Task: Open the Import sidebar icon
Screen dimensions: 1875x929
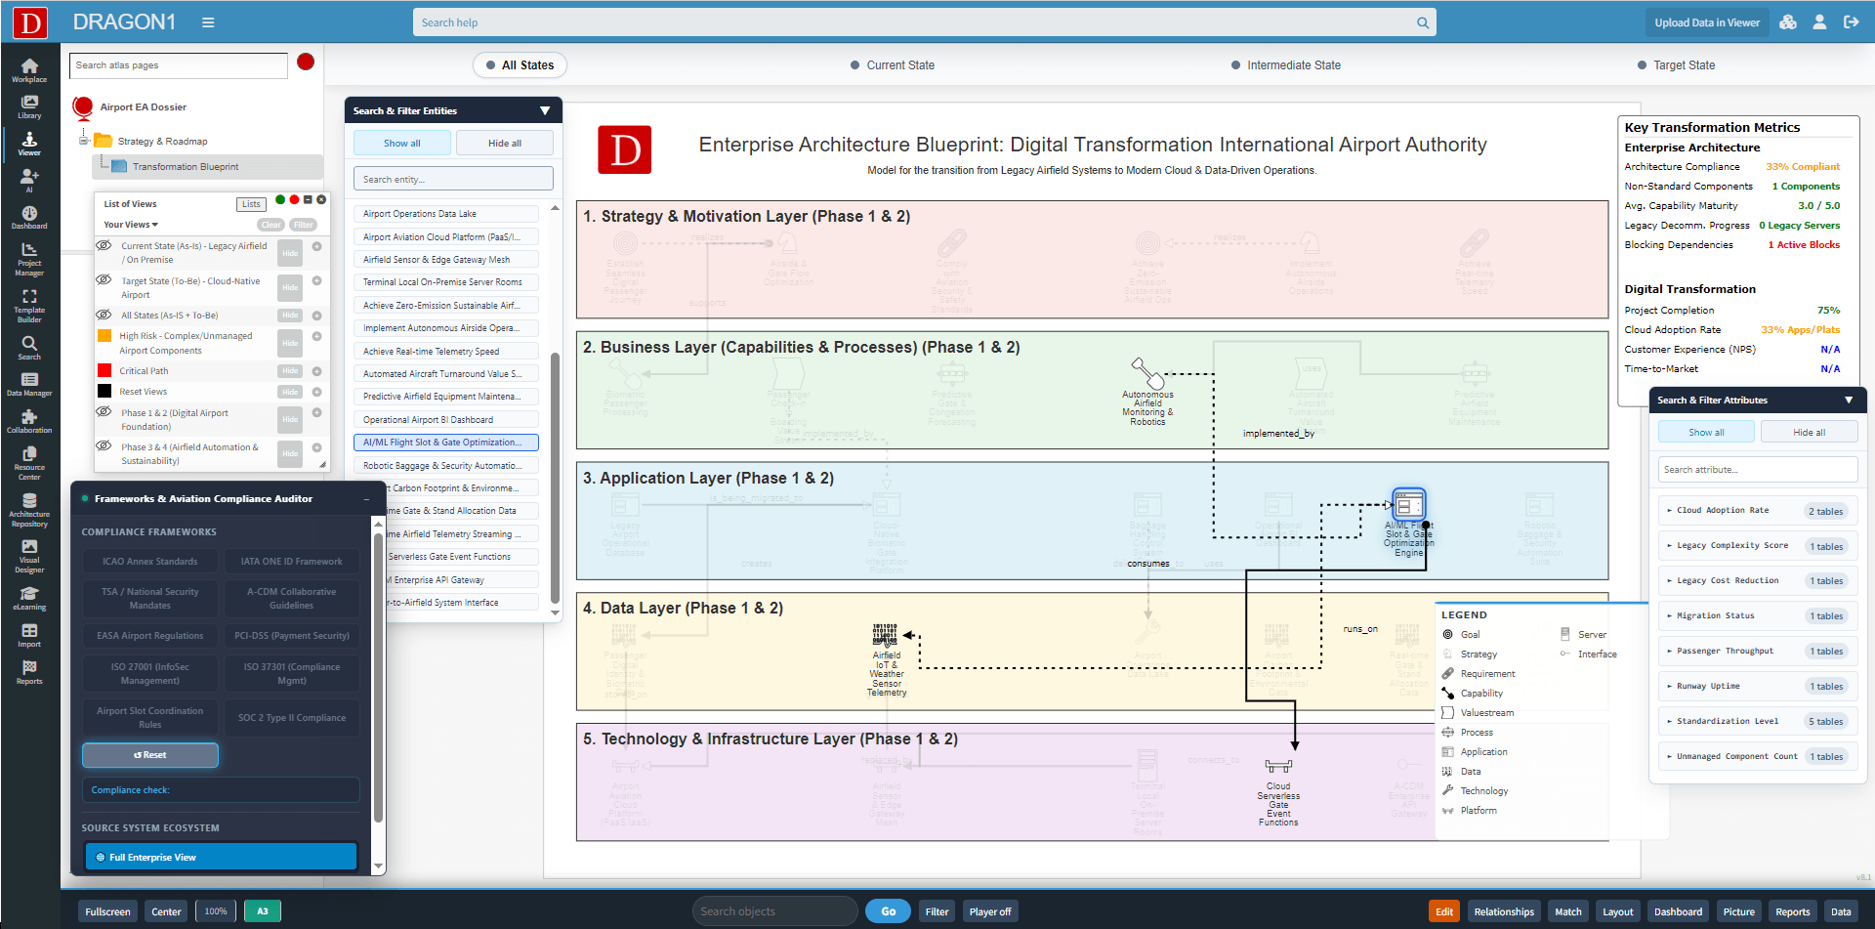Action: pos(29,635)
